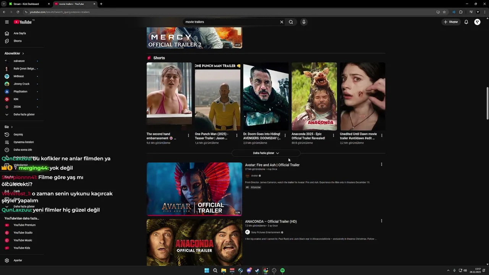Viewport: 489px width, 275px height.
Task: Visit Sony Pictures Entertainment channel
Action: (x=266, y=232)
